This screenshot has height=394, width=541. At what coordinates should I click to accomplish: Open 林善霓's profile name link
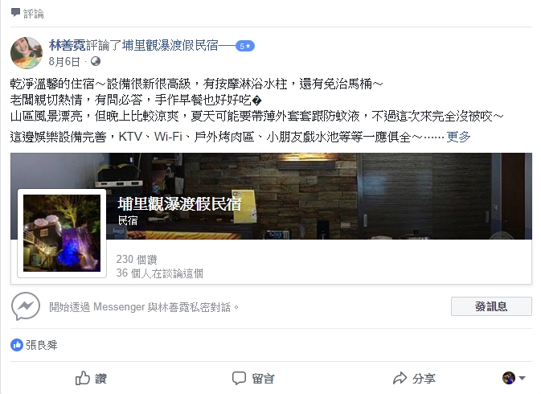click(x=67, y=45)
